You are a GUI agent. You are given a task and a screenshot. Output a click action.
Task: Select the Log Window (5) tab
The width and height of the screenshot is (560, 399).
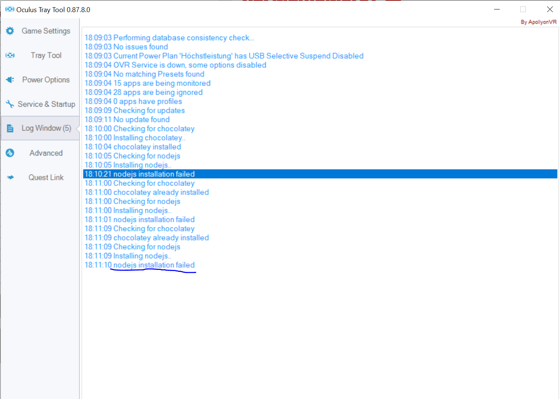click(x=40, y=128)
